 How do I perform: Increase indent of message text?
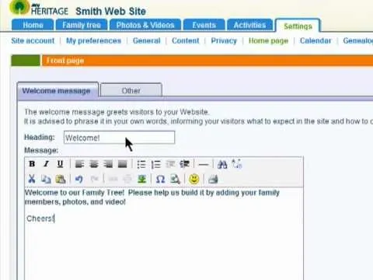(185, 164)
